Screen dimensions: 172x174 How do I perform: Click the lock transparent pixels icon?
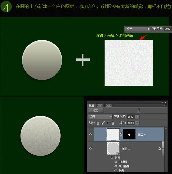98,123
